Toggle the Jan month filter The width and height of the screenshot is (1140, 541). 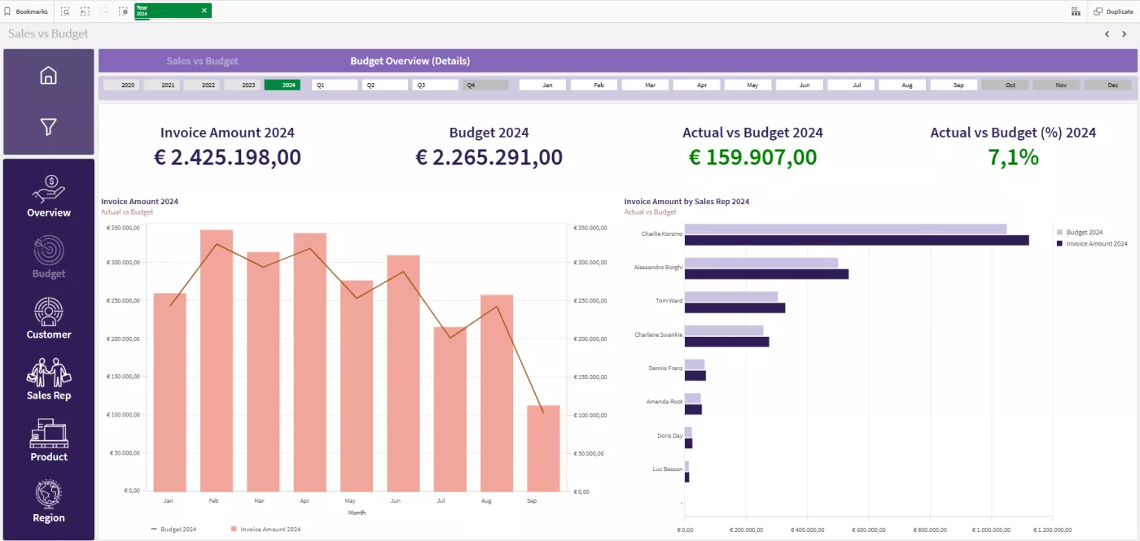(542, 84)
